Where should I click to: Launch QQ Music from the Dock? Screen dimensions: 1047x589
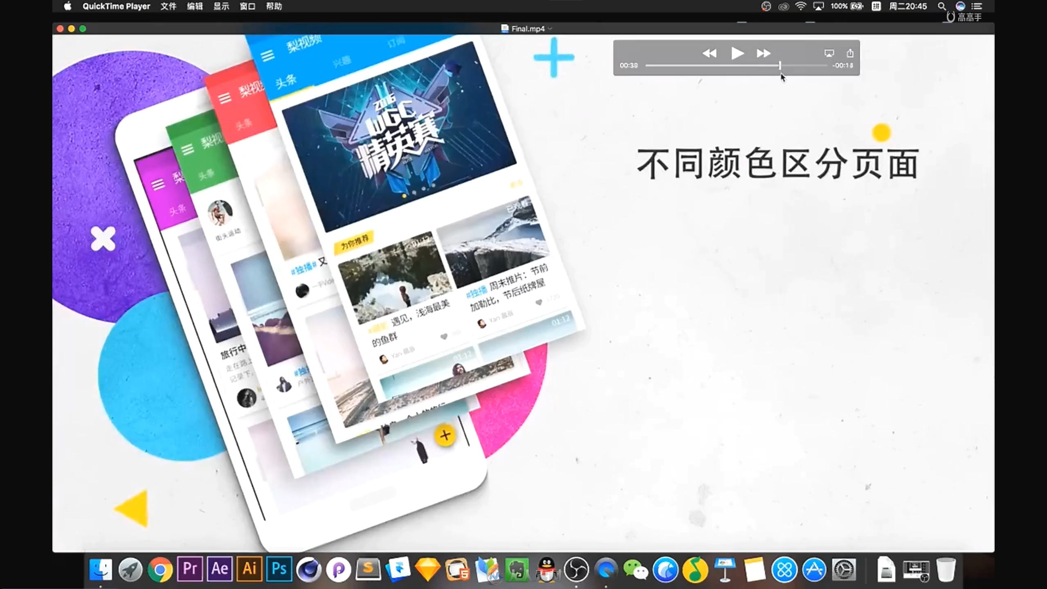695,569
